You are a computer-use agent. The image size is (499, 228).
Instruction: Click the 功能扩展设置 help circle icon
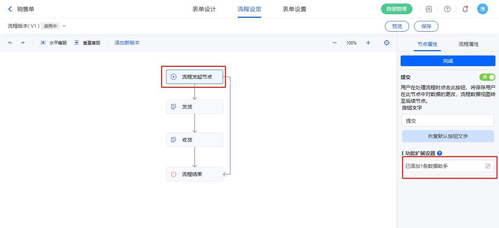click(440, 153)
